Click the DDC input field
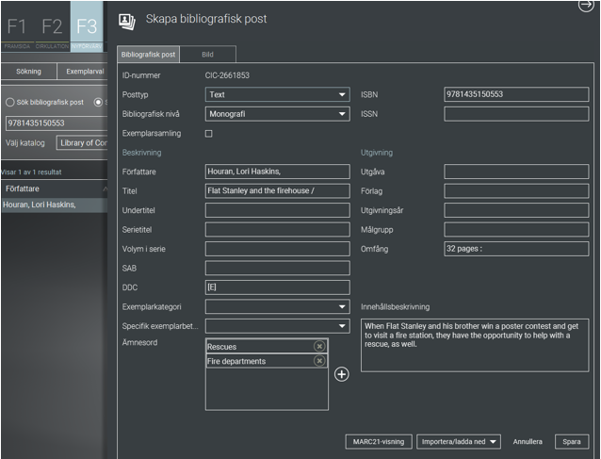The width and height of the screenshot is (601, 459). pyautogui.click(x=278, y=287)
